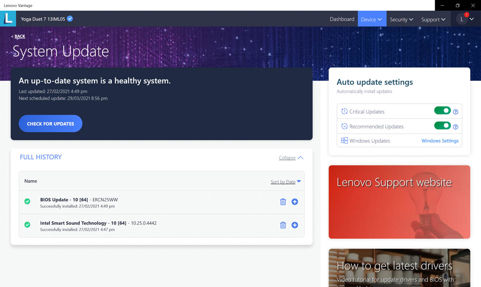481x287 pixels.
Task: Expand the Security menu
Action: [401, 19]
